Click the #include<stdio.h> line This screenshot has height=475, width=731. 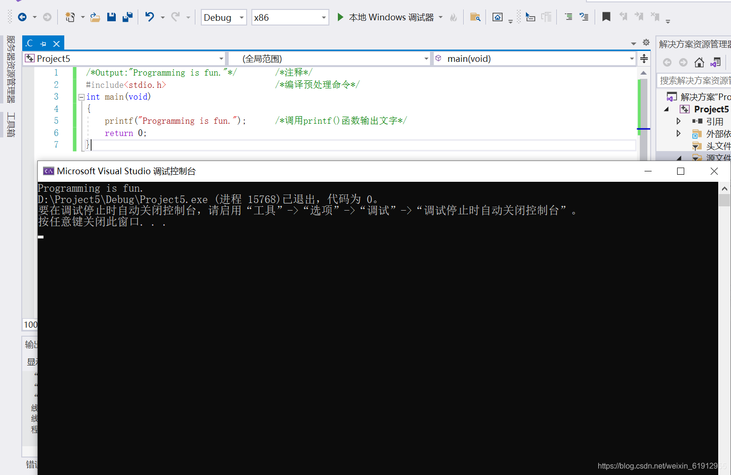126,85
